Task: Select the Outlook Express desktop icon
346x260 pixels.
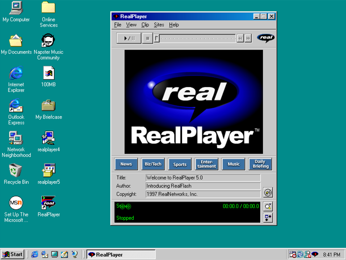Action: 16,112
